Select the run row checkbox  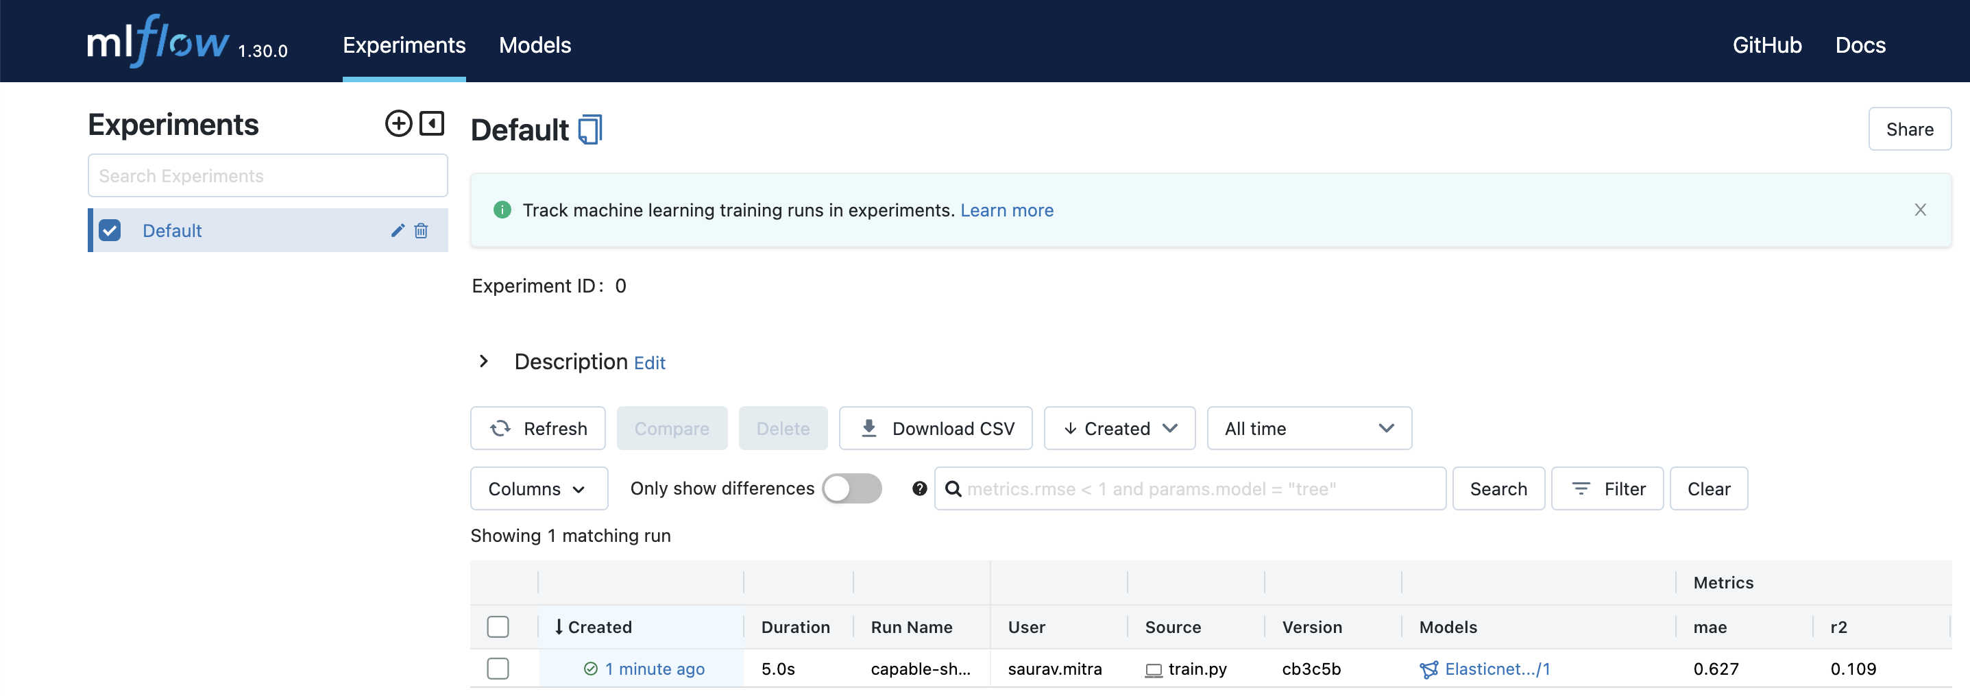pyautogui.click(x=498, y=669)
